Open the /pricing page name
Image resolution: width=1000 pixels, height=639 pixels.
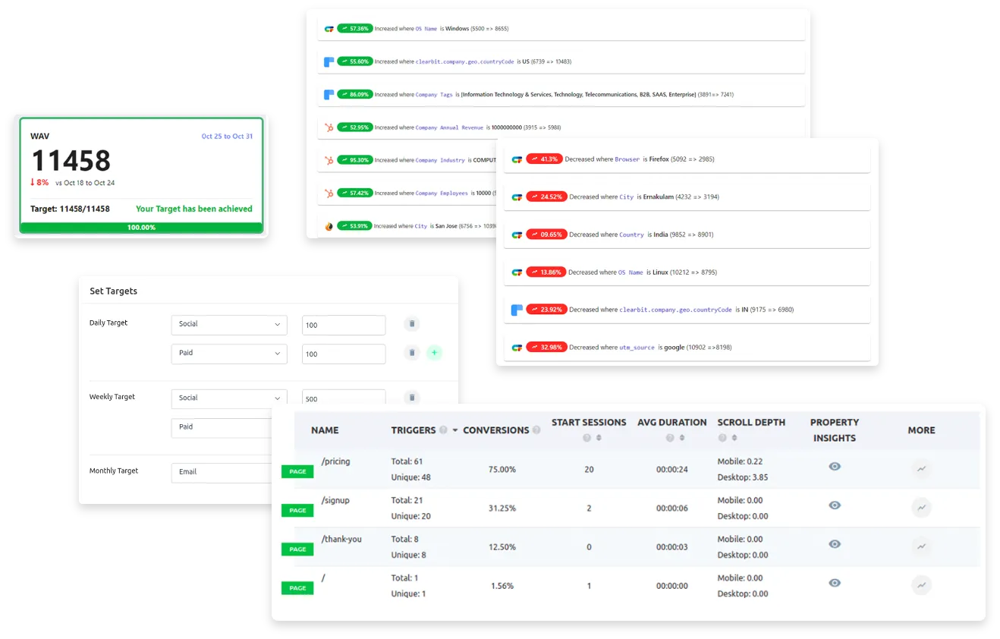pyautogui.click(x=336, y=461)
